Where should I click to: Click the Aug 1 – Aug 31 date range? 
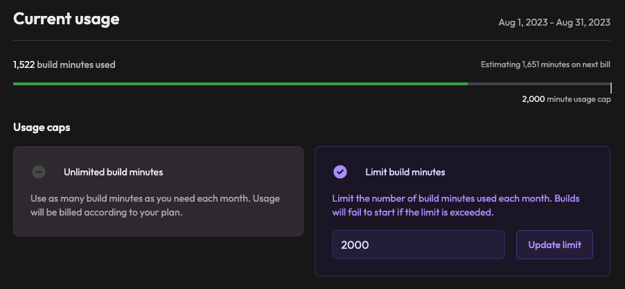click(554, 22)
